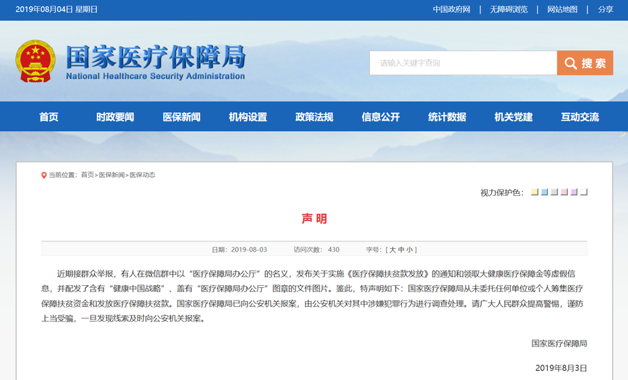
Task: Set font size to 中 (medium)
Action: pyautogui.click(x=402, y=249)
